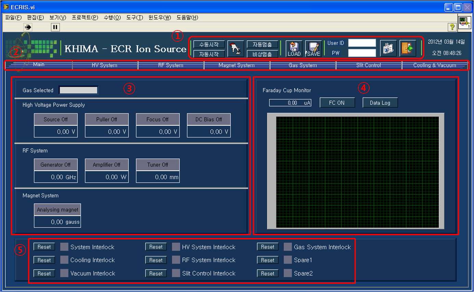Toggle the Source Off button
Image resolution: width=474 pixels, height=292 pixels.
(x=56, y=119)
